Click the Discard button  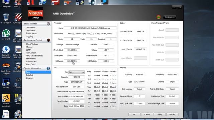[172, 115]
